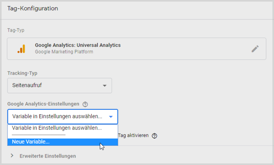Select 'Neue Variable...' from the list
The height and width of the screenshot is (165, 274).
pyautogui.click(x=63, y=142)
